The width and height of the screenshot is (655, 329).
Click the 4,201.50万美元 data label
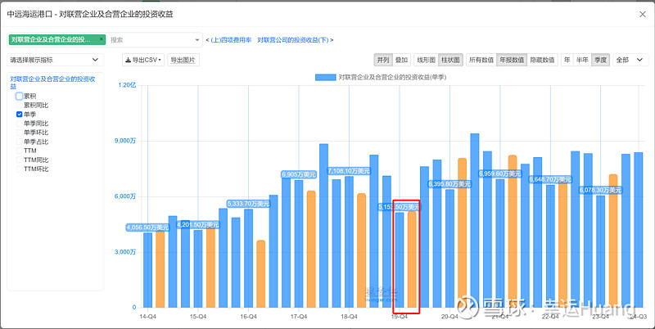pyautogui.click(x=198, y=224)
